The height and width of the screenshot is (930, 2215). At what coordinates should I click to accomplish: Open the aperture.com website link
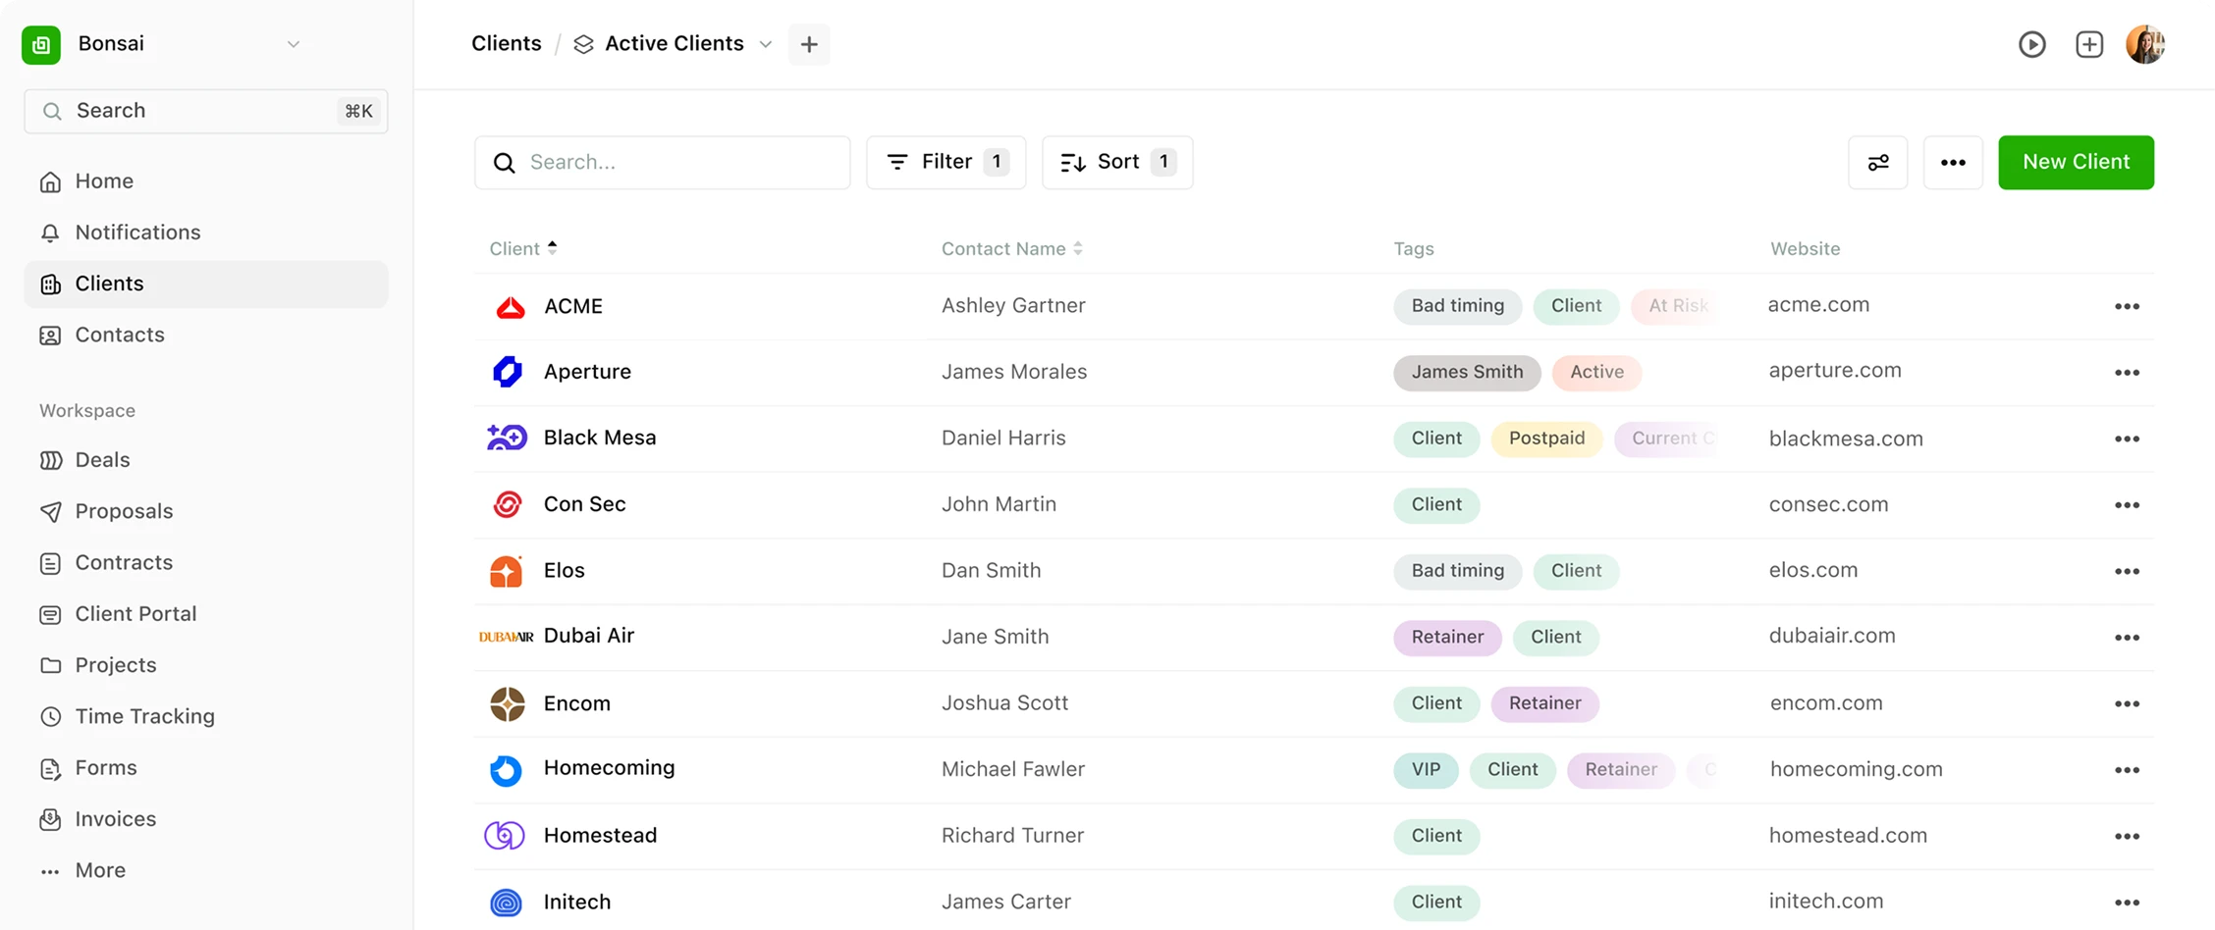coord(1834,371)
